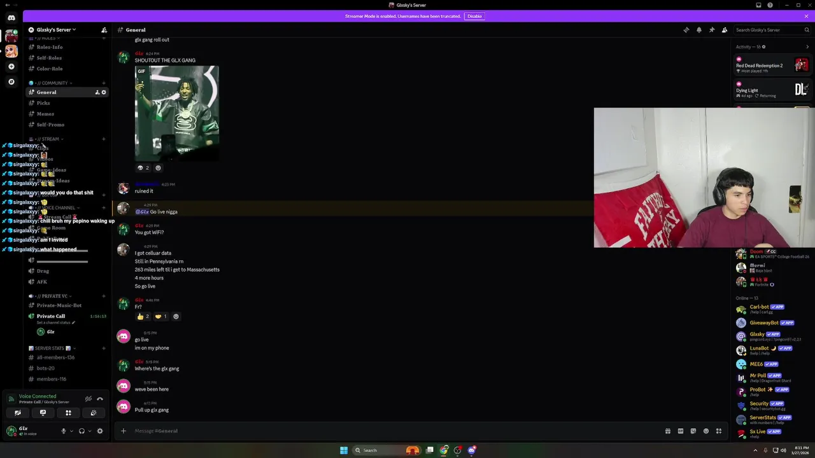
Task: Share your screen button
Action: 43,413
